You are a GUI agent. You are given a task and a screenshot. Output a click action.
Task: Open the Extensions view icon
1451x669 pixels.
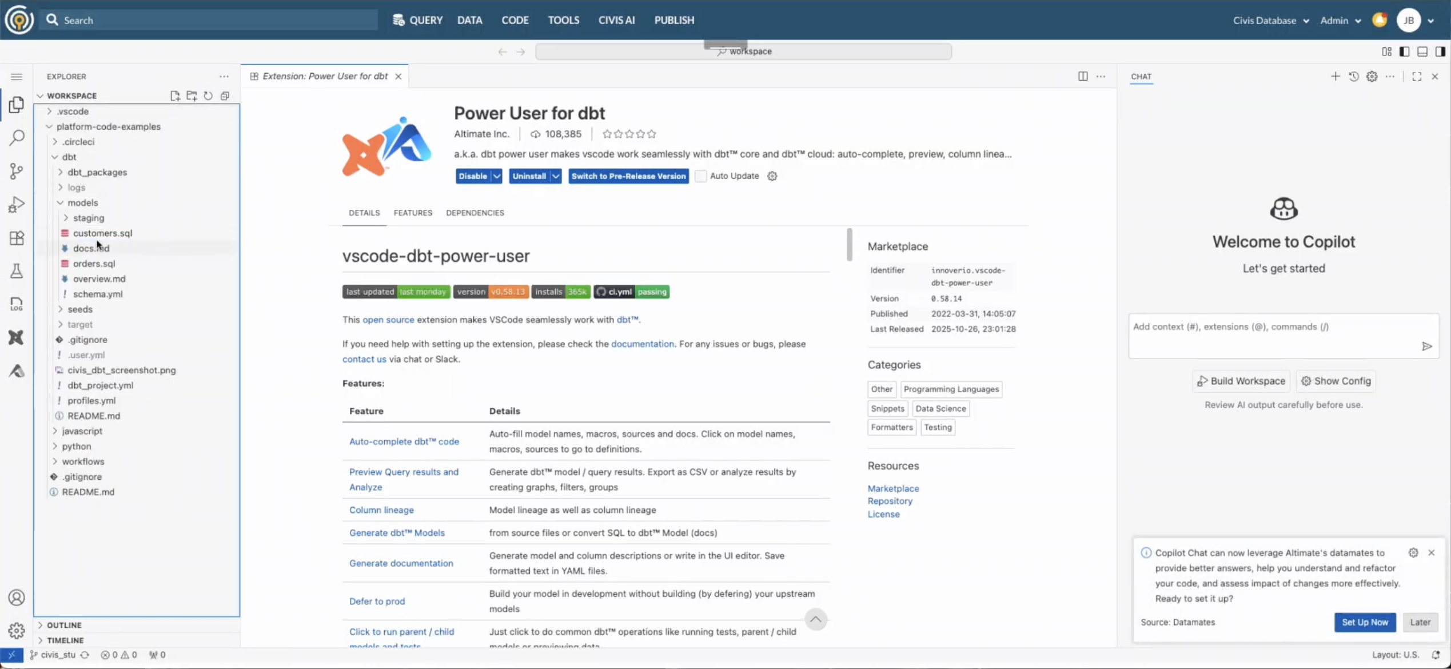point(17,238)
